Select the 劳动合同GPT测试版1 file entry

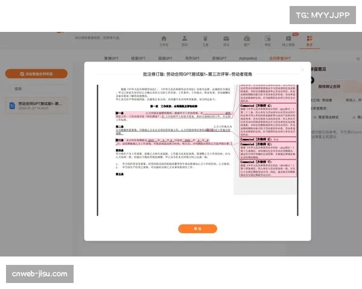pos(36,105)
